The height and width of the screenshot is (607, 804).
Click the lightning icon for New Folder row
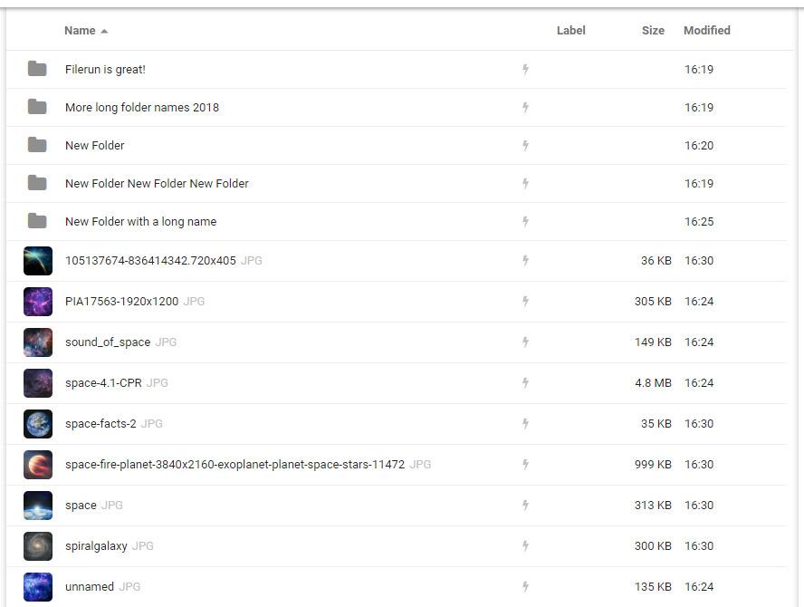525,145
